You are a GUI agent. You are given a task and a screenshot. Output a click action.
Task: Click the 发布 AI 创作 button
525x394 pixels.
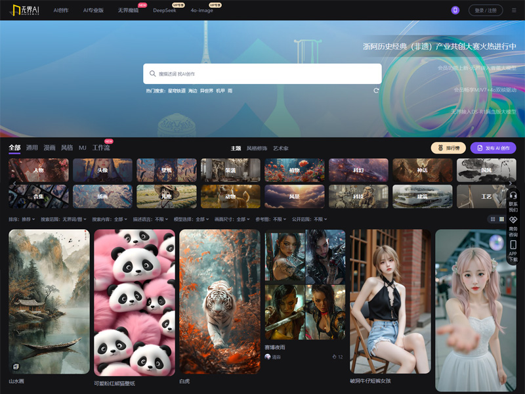click(x=493, y=148)
